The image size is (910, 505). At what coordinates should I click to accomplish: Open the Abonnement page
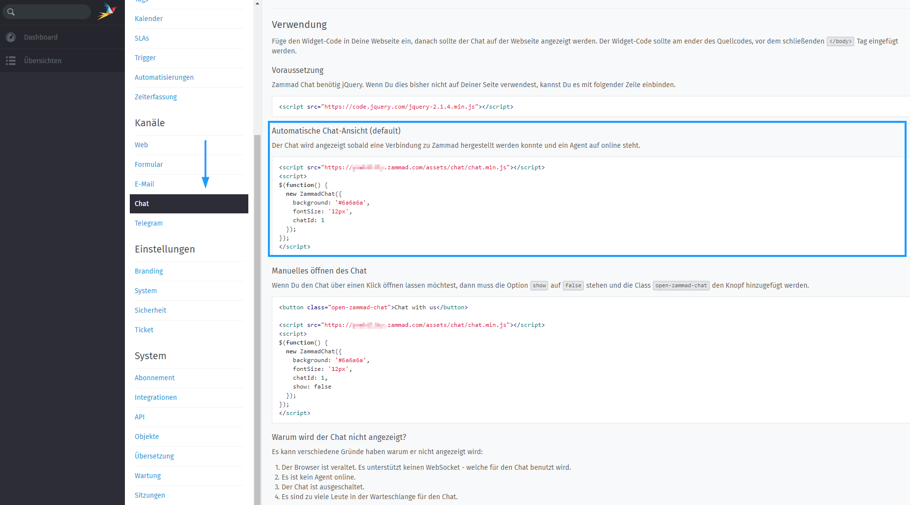point(154,378)
